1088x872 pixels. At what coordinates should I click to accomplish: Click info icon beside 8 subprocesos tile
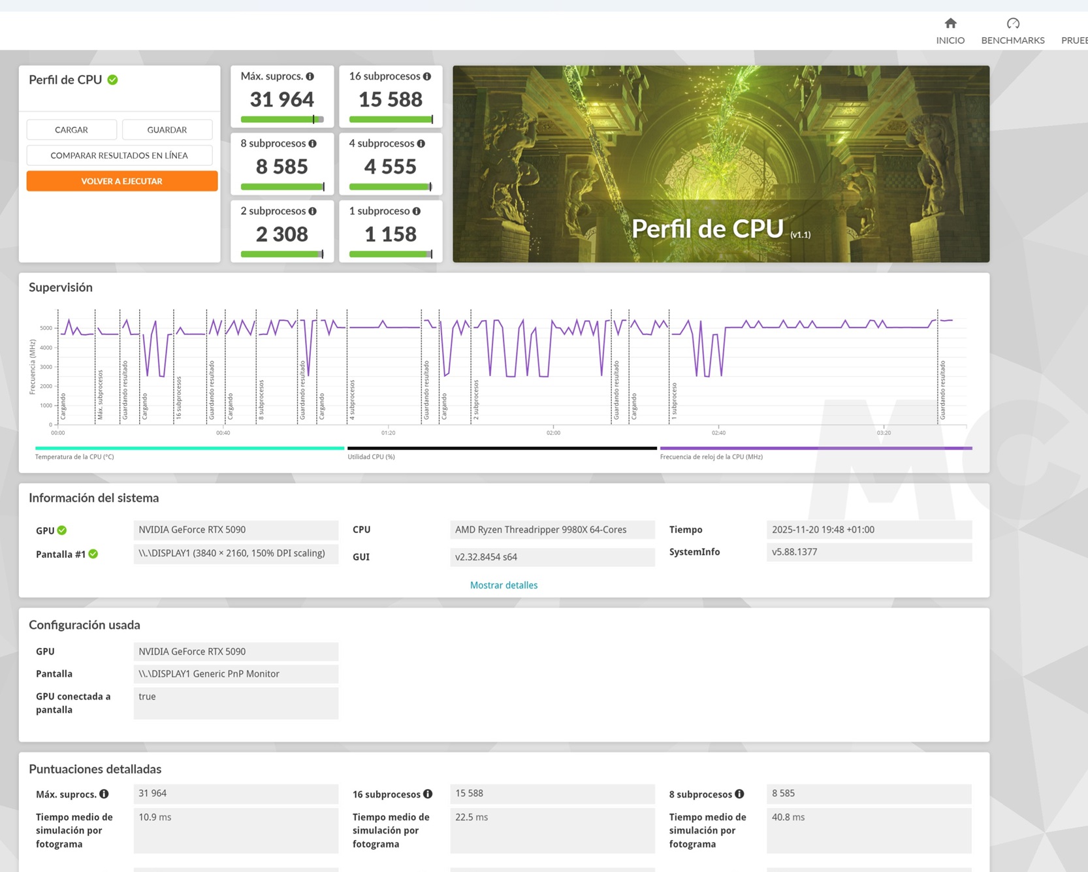313,144
